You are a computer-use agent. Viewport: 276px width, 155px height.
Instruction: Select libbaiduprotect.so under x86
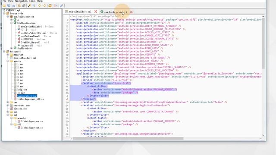[32, 127]
